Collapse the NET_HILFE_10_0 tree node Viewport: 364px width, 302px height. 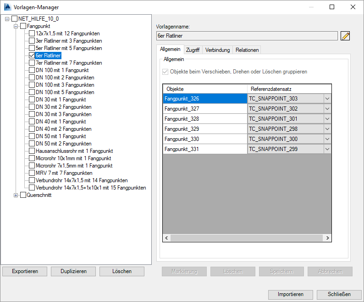pyautogui.click(x=7, y=19)
